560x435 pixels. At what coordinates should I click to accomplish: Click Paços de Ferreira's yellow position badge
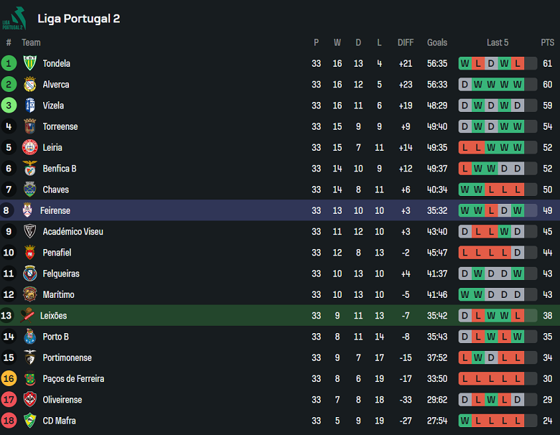click(9, 378)
